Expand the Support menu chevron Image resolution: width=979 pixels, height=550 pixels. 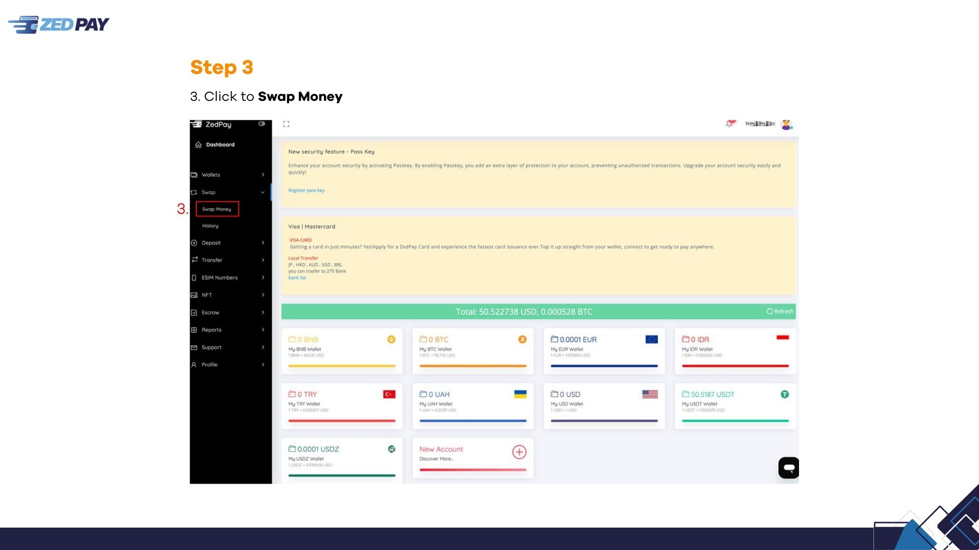(263, 347)
